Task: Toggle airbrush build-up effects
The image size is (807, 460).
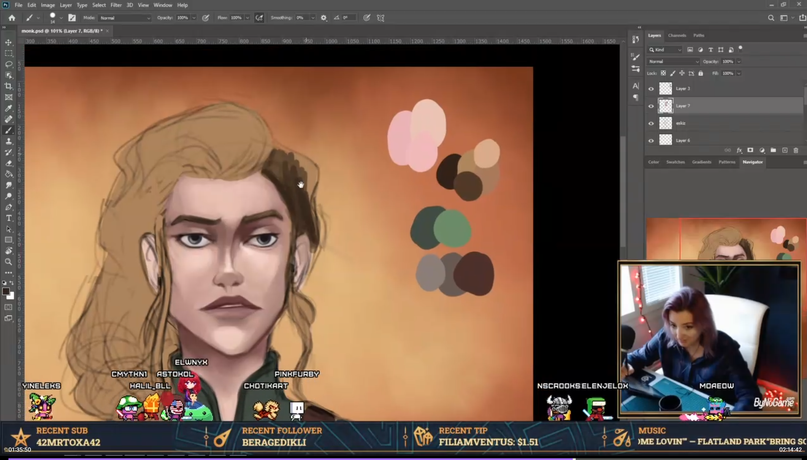Action: pyautogui.click(x=259, y=18)
